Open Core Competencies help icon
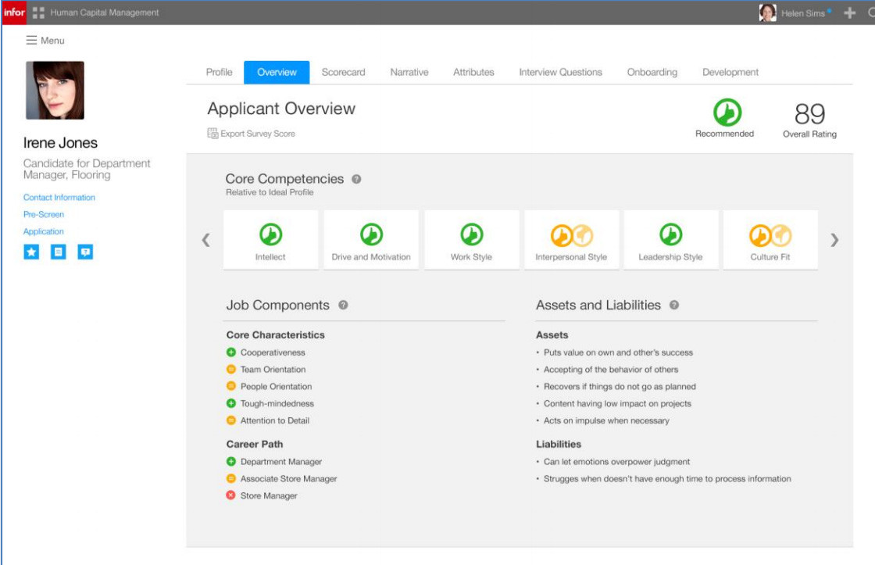Image resolution: width=875 pixels, height=565 pixels. click(356, 179)
